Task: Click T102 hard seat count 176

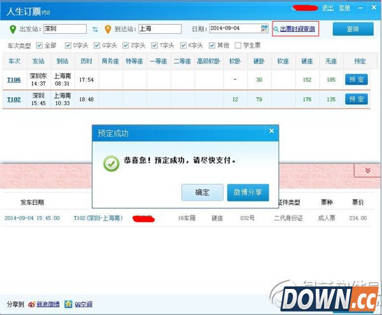Action: pyautogui.click(x=307, y=100)
